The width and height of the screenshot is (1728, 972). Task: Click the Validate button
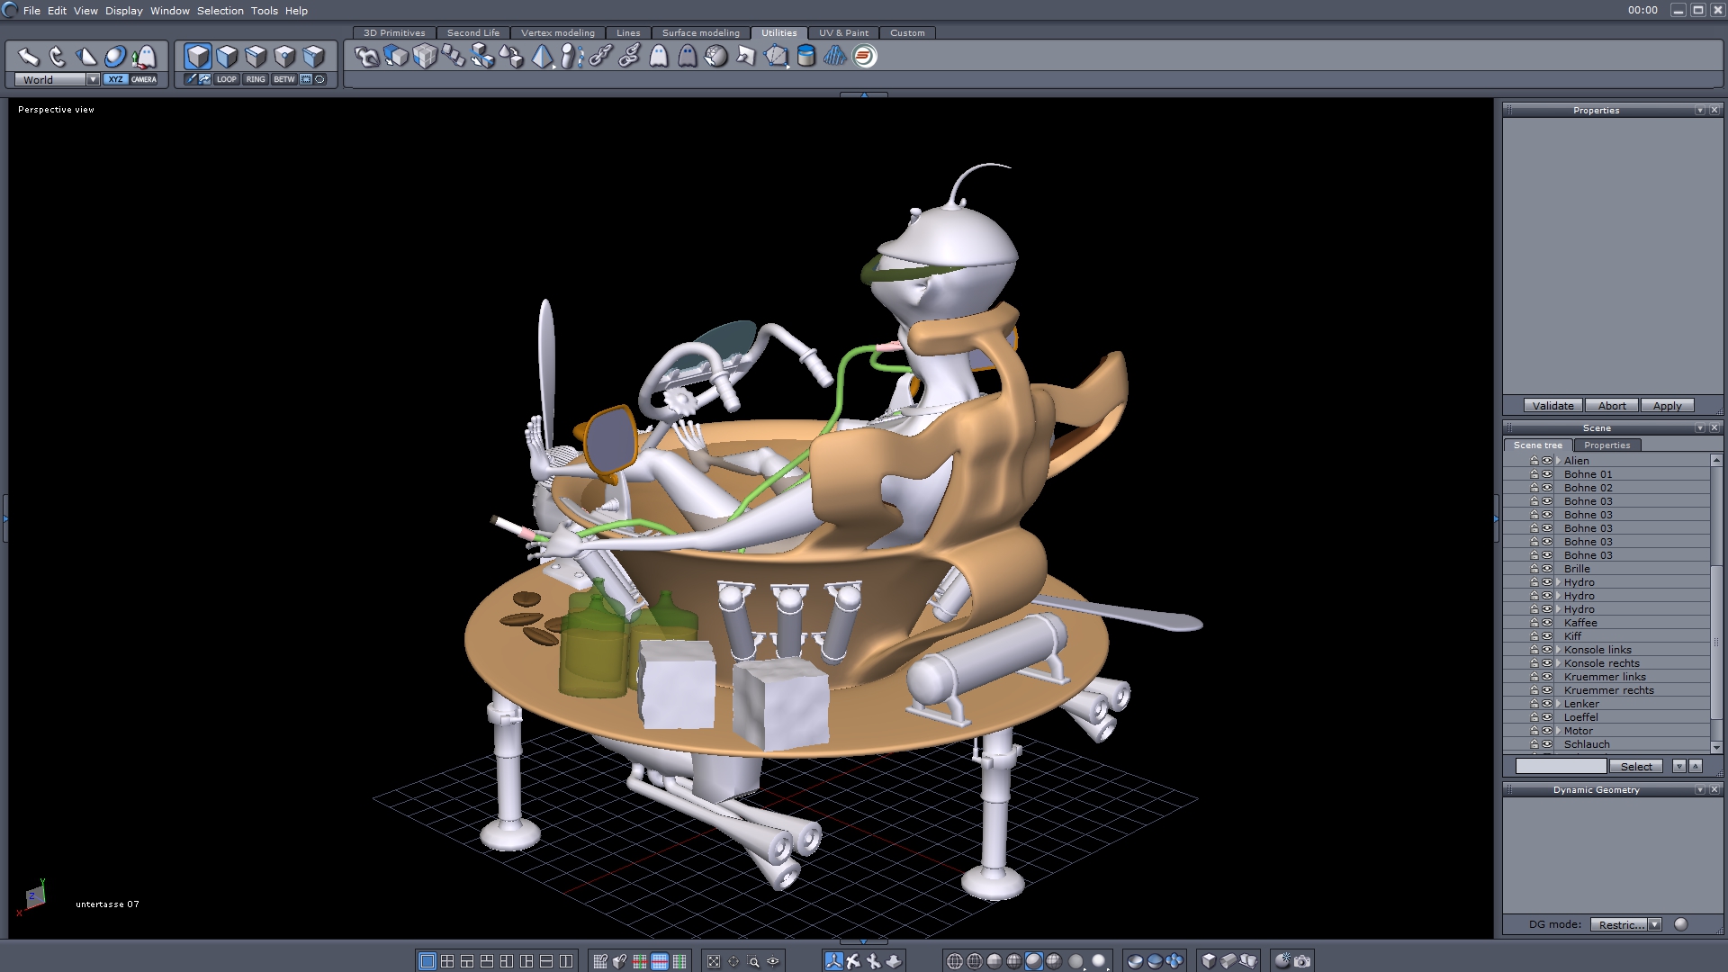click(x=1552, y=406)
